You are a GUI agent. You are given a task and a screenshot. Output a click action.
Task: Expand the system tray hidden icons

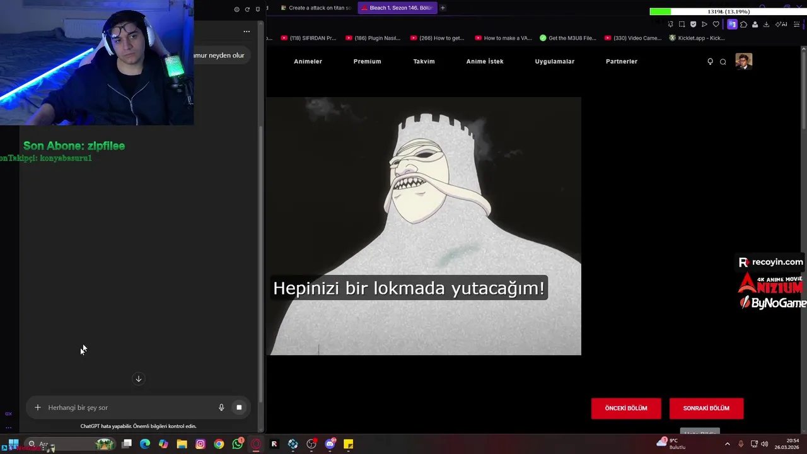point(727,444)
